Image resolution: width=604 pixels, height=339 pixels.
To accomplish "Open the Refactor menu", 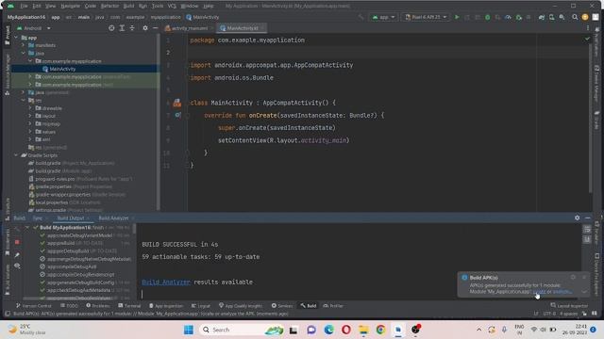I will (109, 6).
